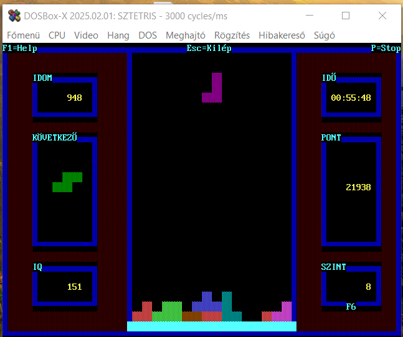Click the IQ panel heading
Viewport: 403px width, 337px height.
click(37, 267)
